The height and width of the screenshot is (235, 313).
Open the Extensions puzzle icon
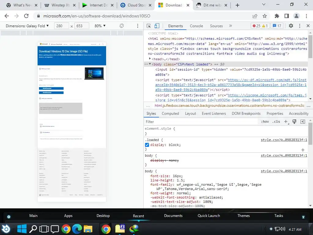[x=277, y=16]
